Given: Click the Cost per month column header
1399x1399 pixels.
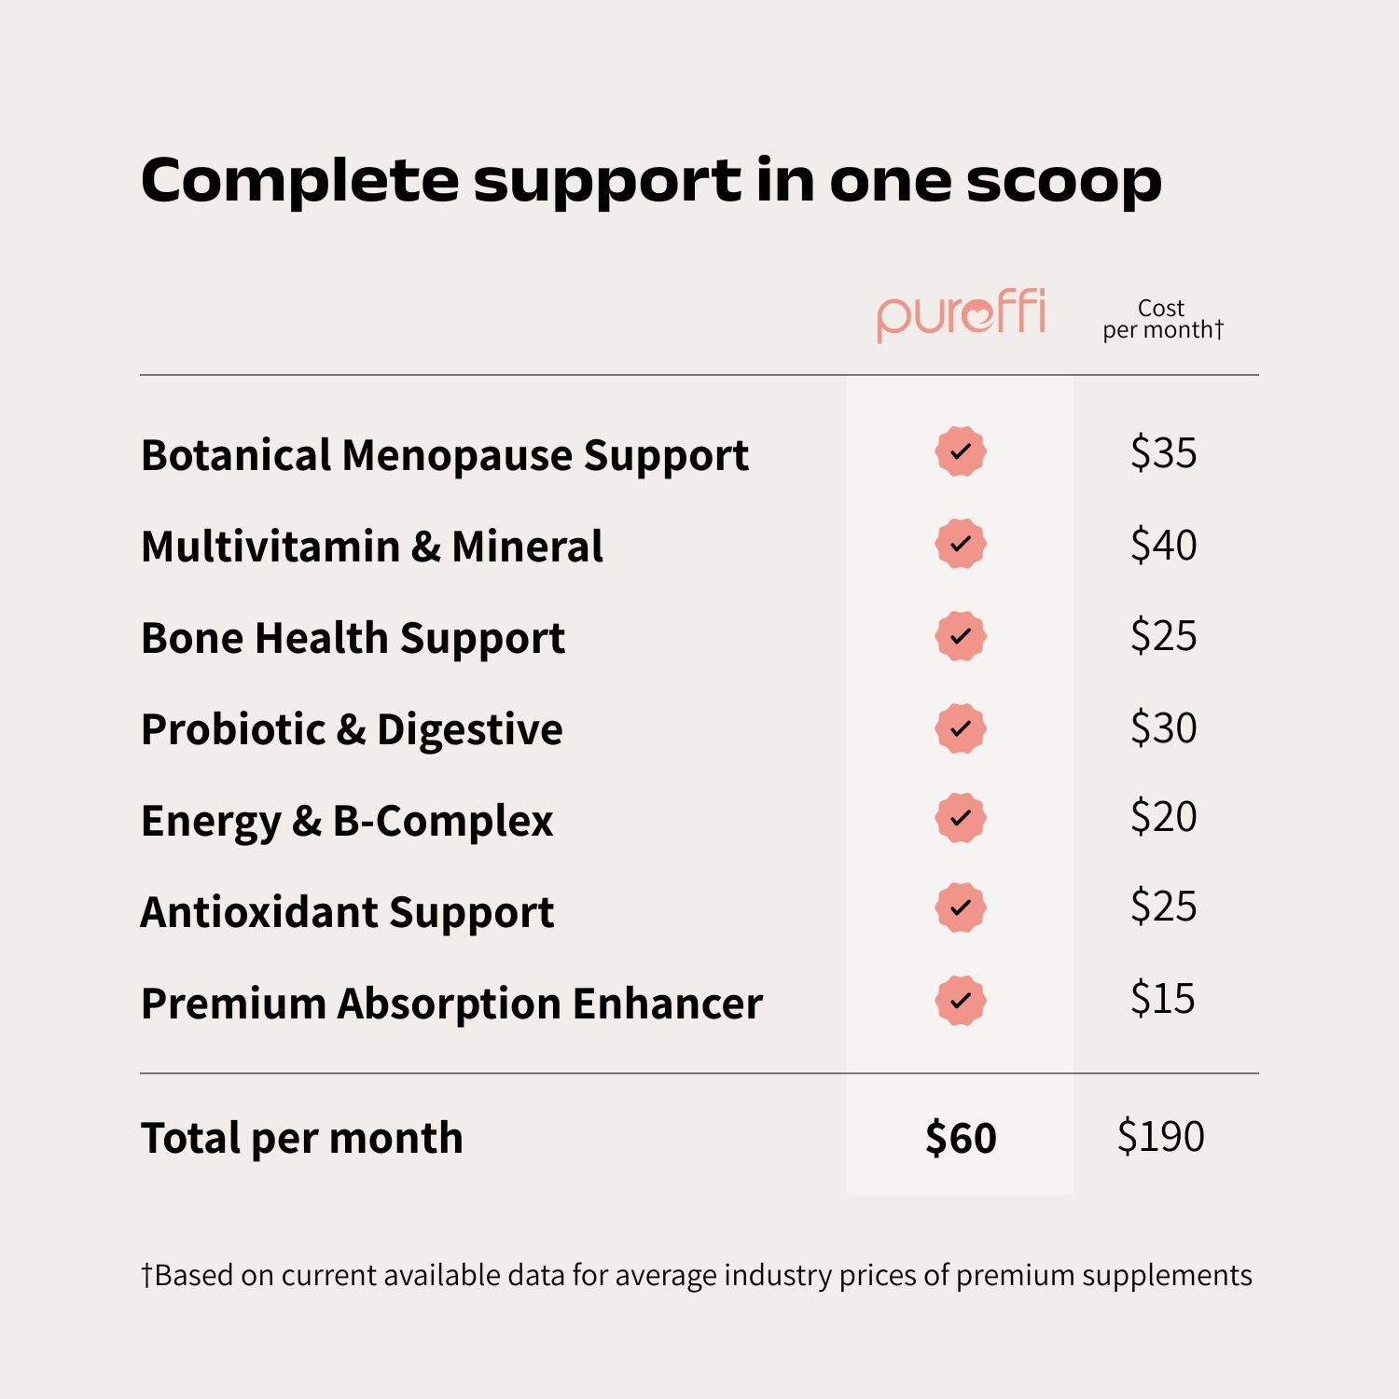Looking at the screenshot, I should point(1162,319).
